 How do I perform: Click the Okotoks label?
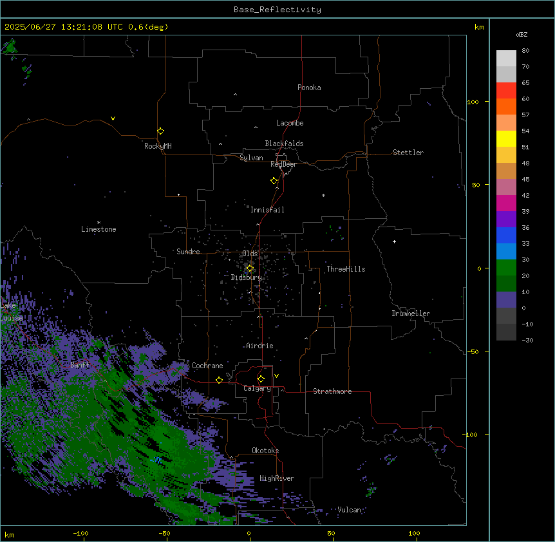[x=265, y=451]
